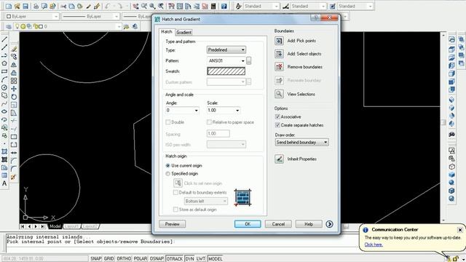This screenshot has width=466, height=262.
Task: Click the Add Select objects icon
Action: point(279,54)
